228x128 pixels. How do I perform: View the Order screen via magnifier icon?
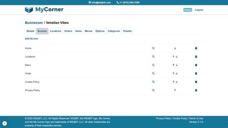[x=153, y=74]
